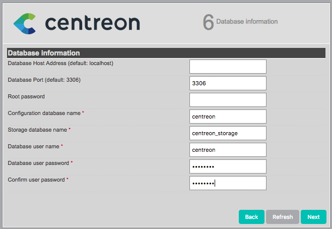
Task: Focus the Database Host Address field
Action: [228, 67]
